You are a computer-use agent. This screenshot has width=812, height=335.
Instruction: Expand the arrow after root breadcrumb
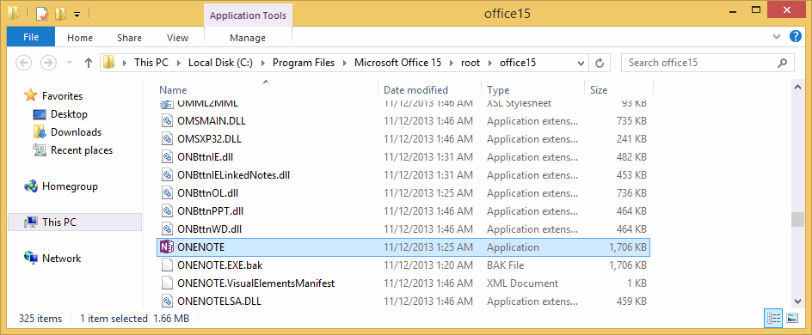490,63
